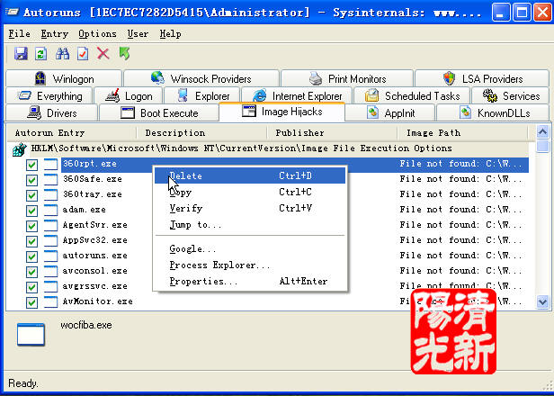The image size is (554, 396).
Task: Switch to the KnownDLLs tab
Action: click(493, 113)
